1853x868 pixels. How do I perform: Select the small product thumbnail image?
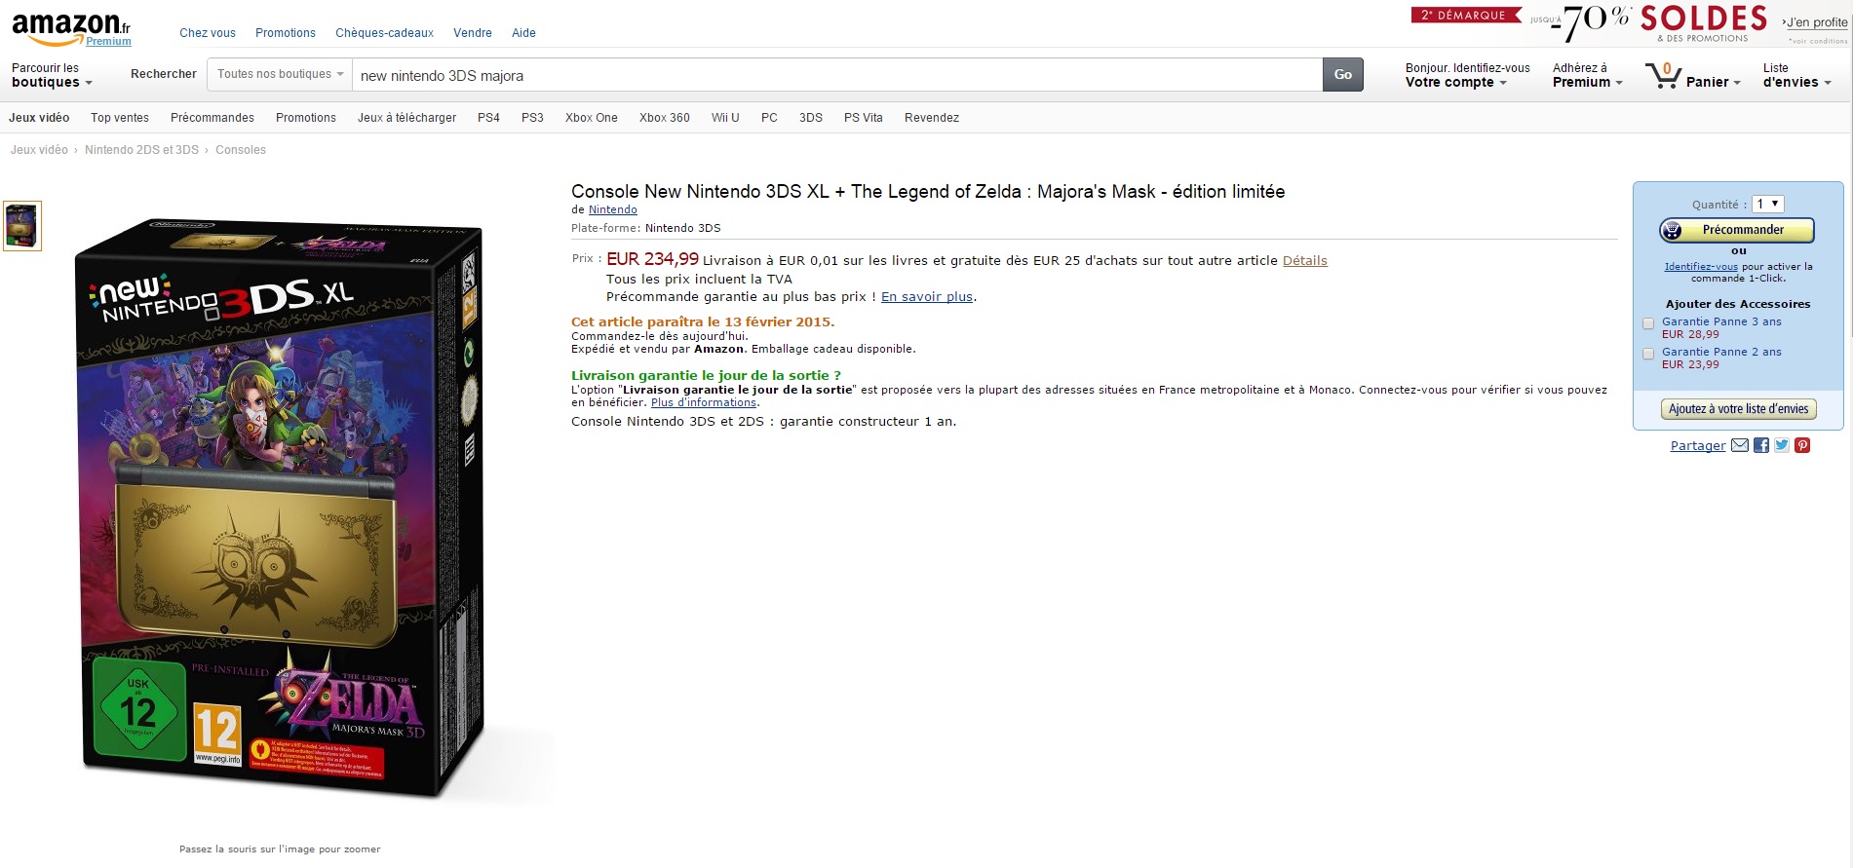click(22, 226)
